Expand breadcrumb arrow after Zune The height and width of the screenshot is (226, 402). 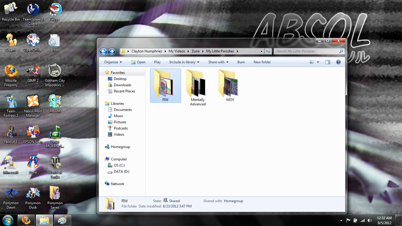203,51
